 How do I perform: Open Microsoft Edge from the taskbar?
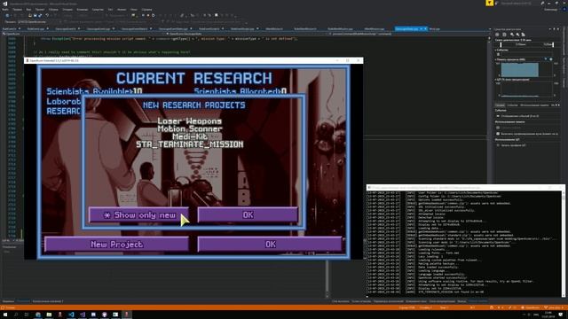[38, 315]
